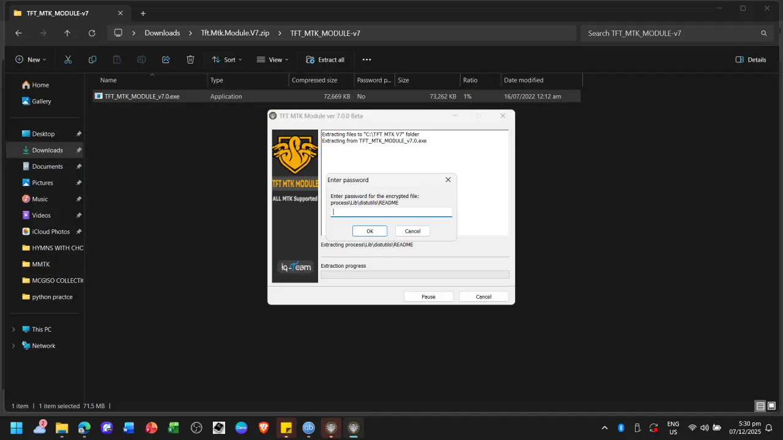Screen dimensions: 783x440
Task: Click the Share icon in Explorer toolbar
Action: coord(166,60)
